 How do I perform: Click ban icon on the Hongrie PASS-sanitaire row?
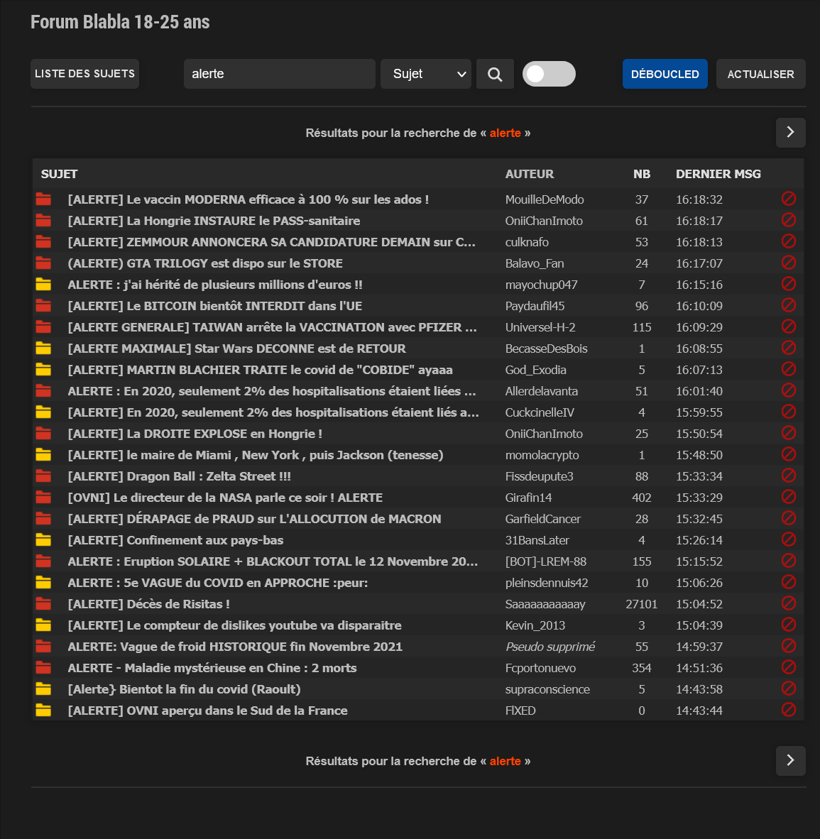click(x=789, y=220)
